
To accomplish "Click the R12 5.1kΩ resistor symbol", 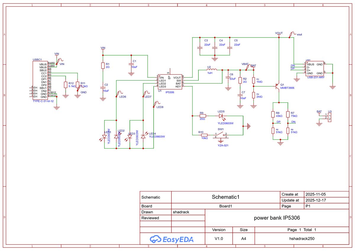I will pos(66,85).
